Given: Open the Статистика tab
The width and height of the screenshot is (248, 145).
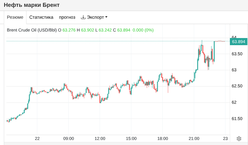Looking at the screenshot, I should pos(41,17).
